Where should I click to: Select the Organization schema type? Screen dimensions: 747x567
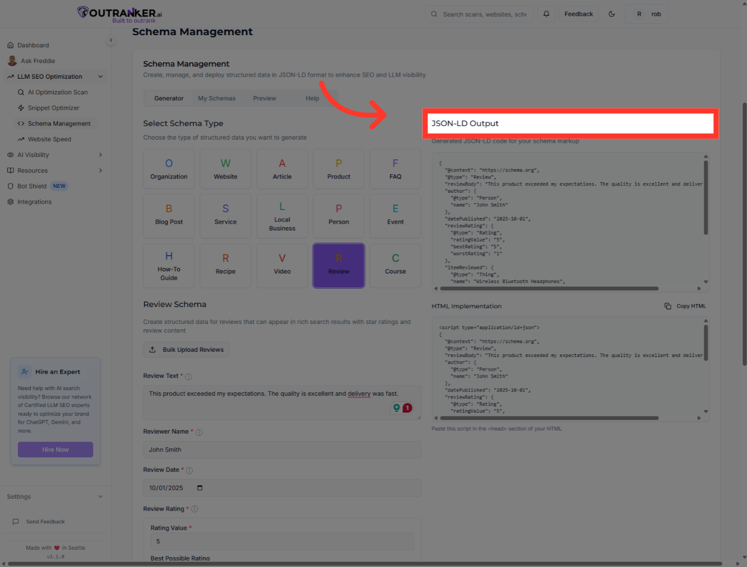click(169, 169)
